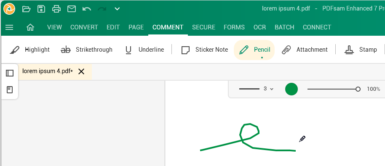Select the Highlight tool
This screenshot has height=166, width=385.
30,50
